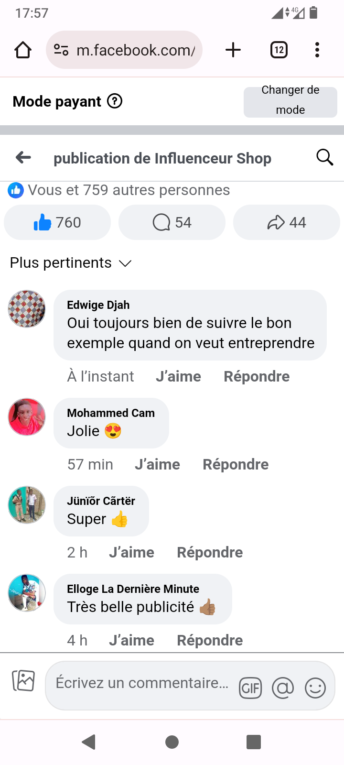Open the GIF picker in comment box
The image size is (344, 765).
(250, 688)
